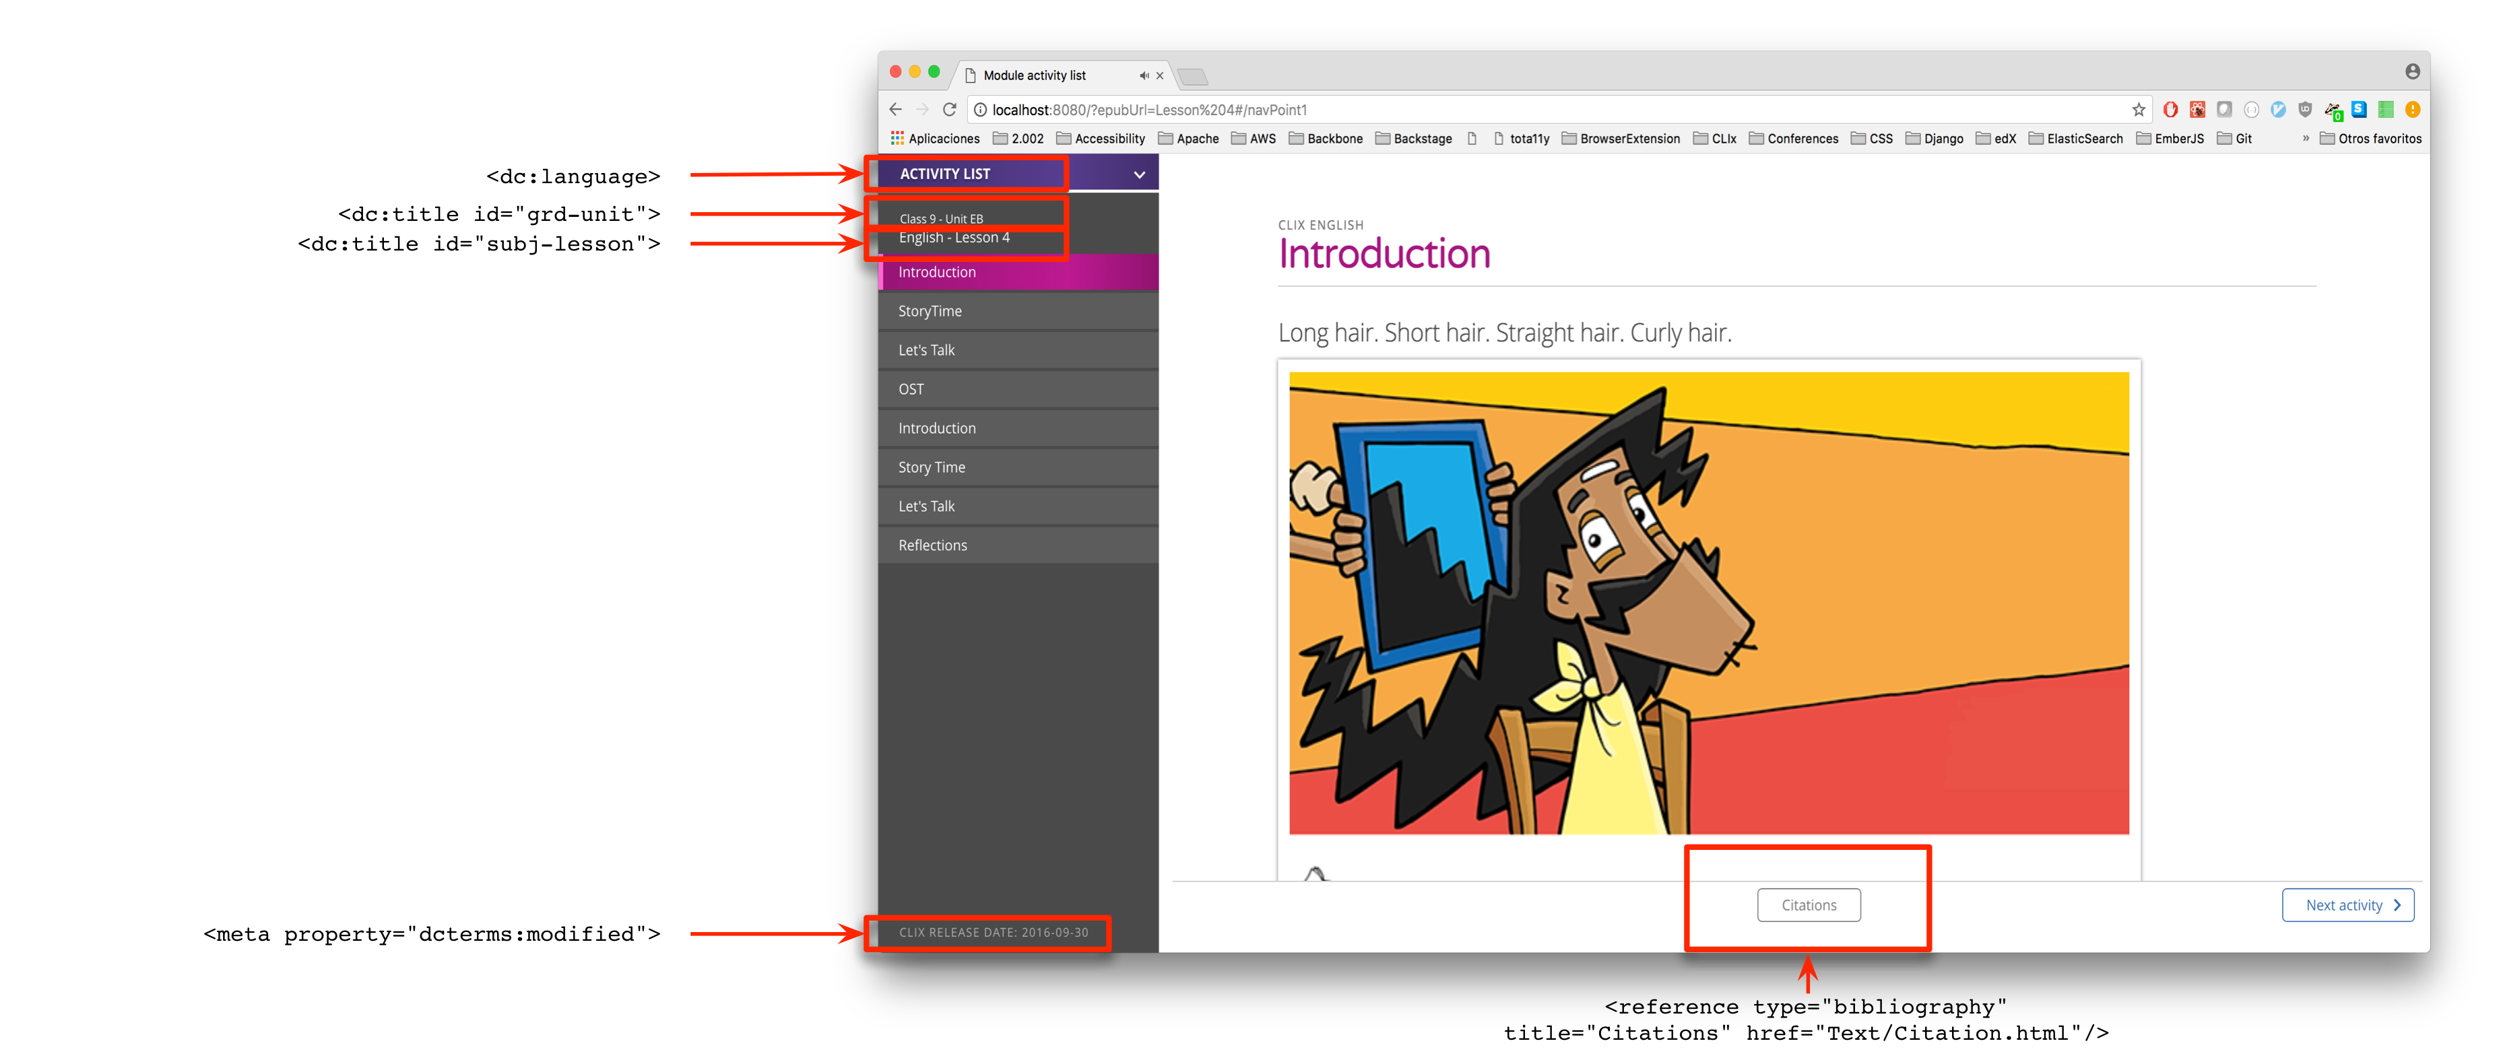Open the Privacy Badger extension

(2332, 110)
